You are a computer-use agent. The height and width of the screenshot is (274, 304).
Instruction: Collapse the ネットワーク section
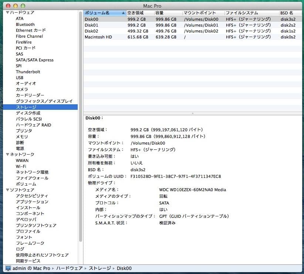click(8, 154)
